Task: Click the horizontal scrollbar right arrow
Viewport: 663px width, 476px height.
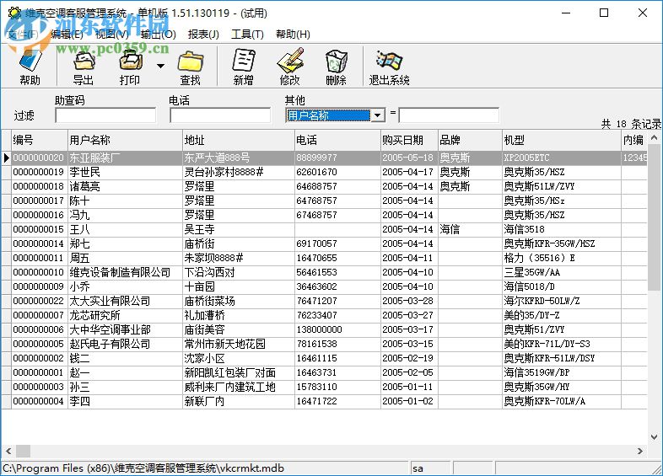Action: pos(640,451)
